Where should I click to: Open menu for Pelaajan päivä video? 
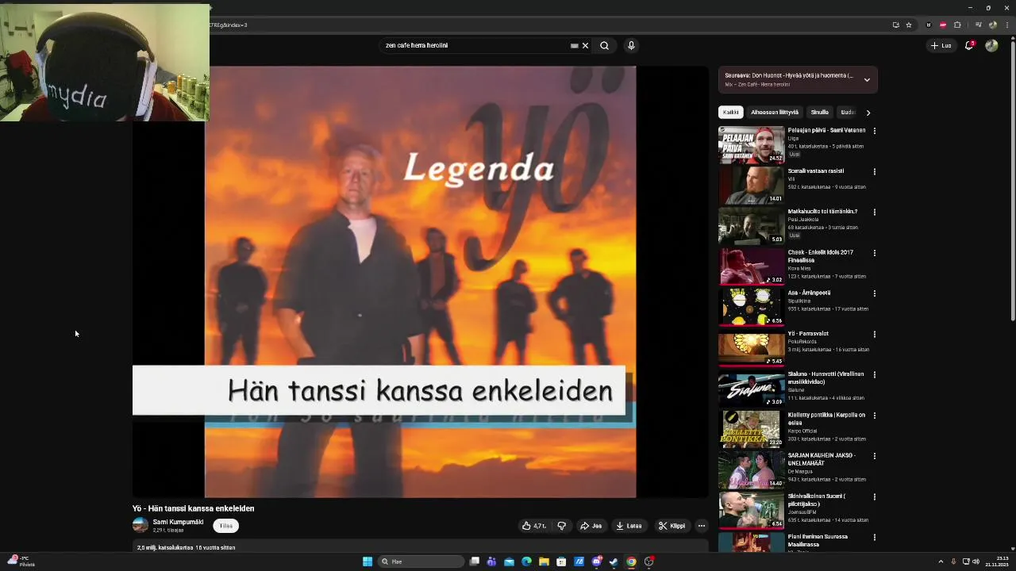[x=875, y=131]
